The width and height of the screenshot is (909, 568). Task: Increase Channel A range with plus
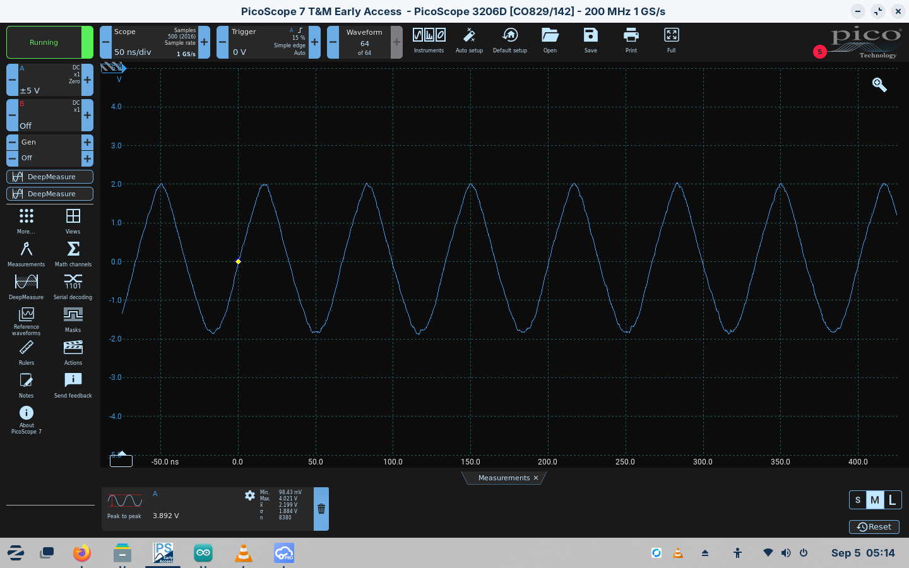87,80
